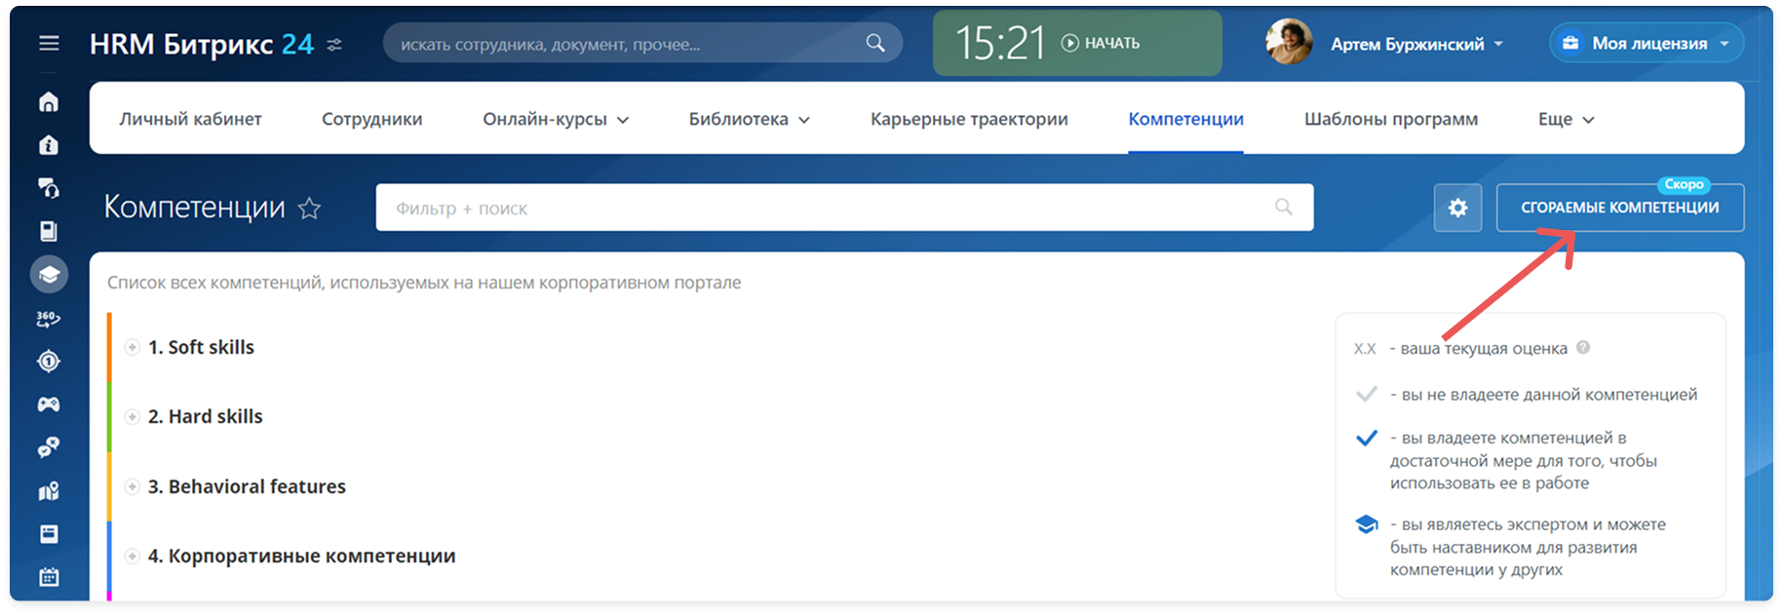Open the Шаблоны программ tab
Image resolution: width=1784 pixels, height=615 pixels.
pos(1390,119)
